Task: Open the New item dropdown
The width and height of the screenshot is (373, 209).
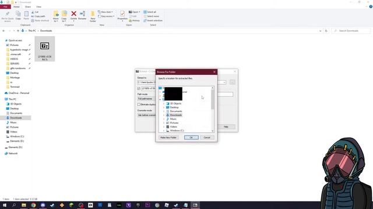Action: coord(105,12)
